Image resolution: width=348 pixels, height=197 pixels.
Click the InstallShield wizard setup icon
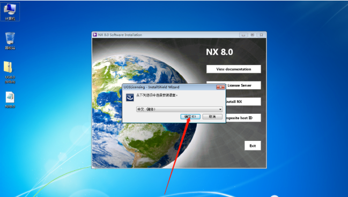pos(130,97)
